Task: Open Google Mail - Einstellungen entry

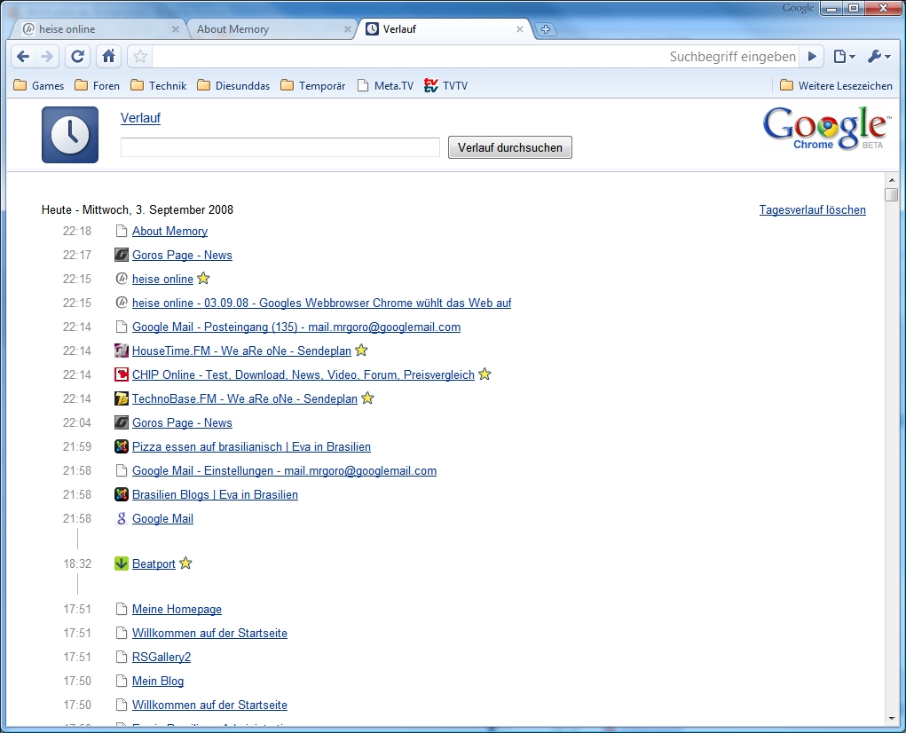Action: [284, 470]
